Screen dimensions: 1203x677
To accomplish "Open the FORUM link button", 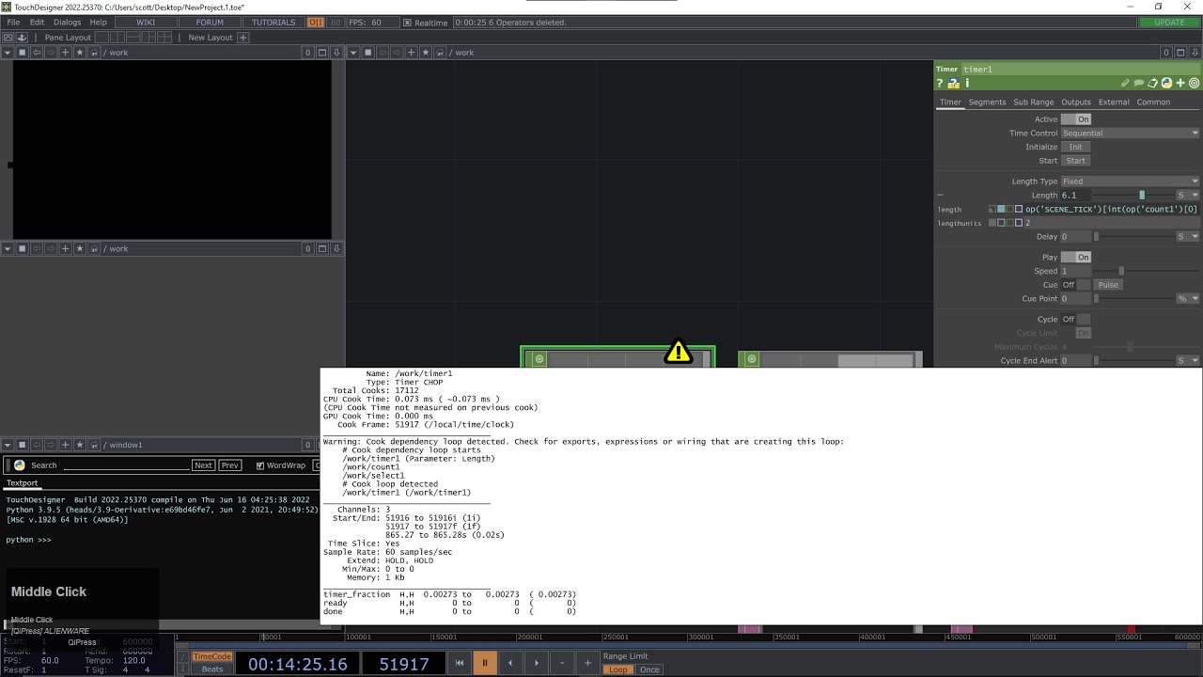I will (210, 23).
